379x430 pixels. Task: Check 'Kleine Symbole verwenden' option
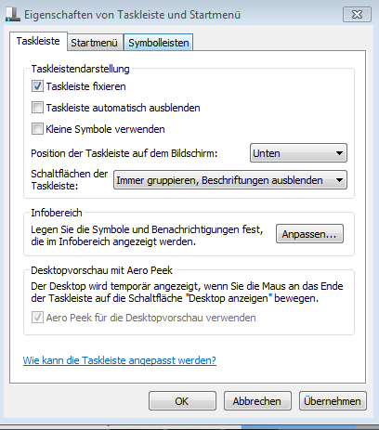[37, 129]
